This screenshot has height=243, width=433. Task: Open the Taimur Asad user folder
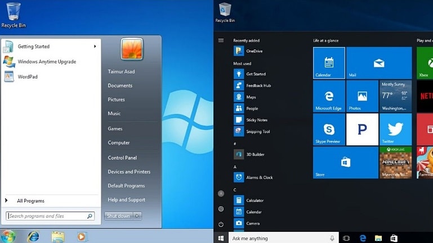point(121,71)
